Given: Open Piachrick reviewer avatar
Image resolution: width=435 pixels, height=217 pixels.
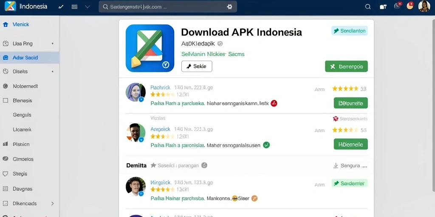Looking at the screenshot, I should (x=136, y=92).
